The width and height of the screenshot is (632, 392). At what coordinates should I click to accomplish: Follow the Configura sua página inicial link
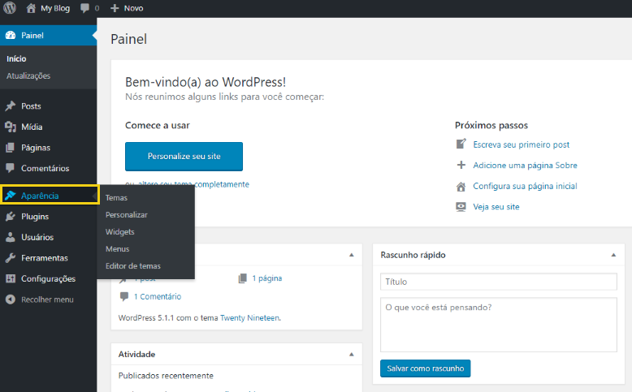(x=526, y=186)
